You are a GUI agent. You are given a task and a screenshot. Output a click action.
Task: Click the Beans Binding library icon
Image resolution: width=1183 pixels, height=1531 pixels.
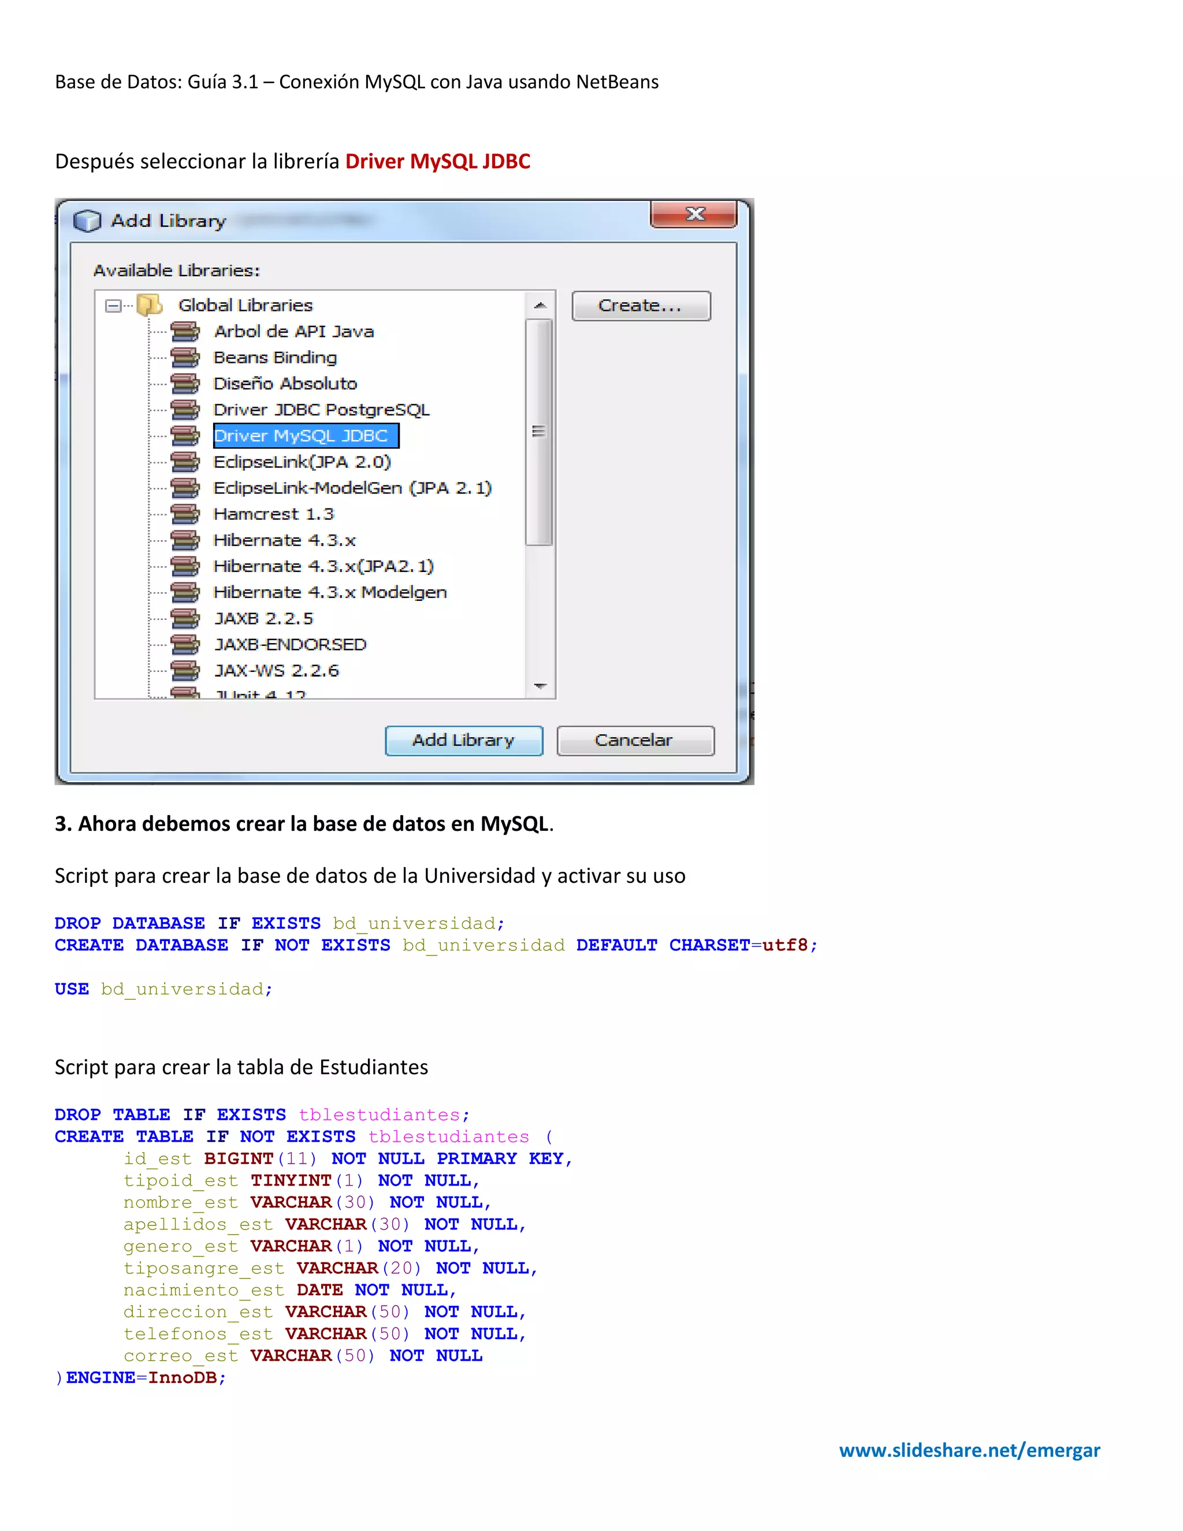point(185,358)
